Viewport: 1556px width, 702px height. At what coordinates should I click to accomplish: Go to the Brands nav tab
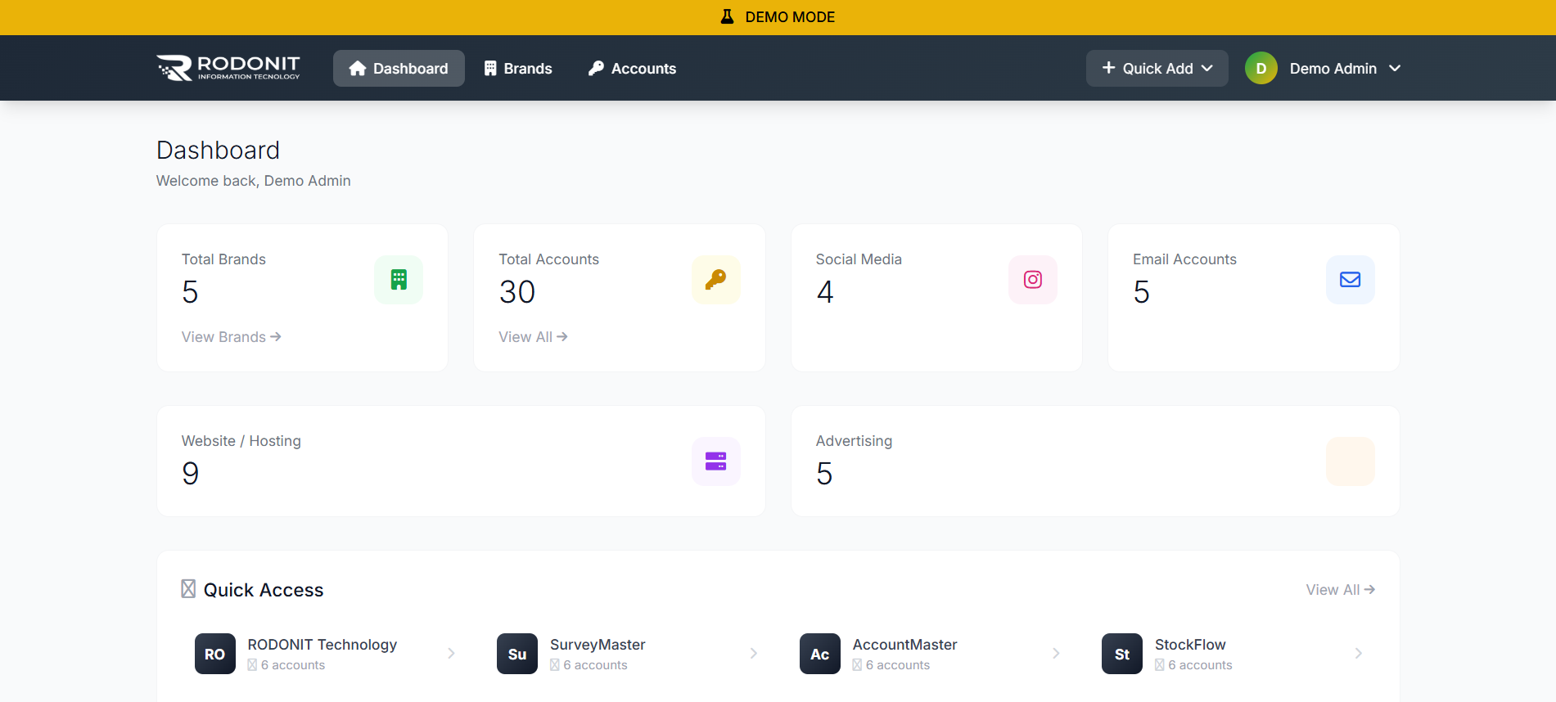click(x=518, y=69)
